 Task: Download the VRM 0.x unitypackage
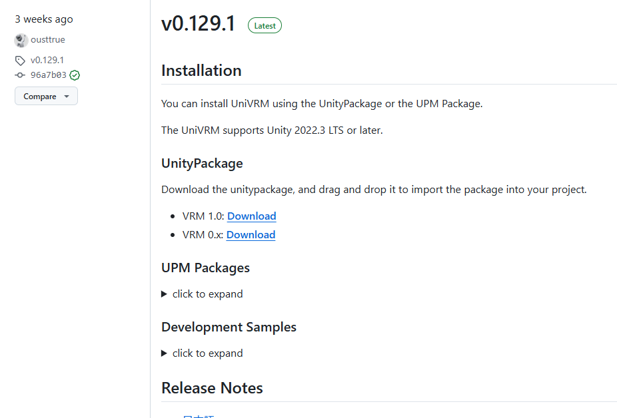click(x=251, y=235)
